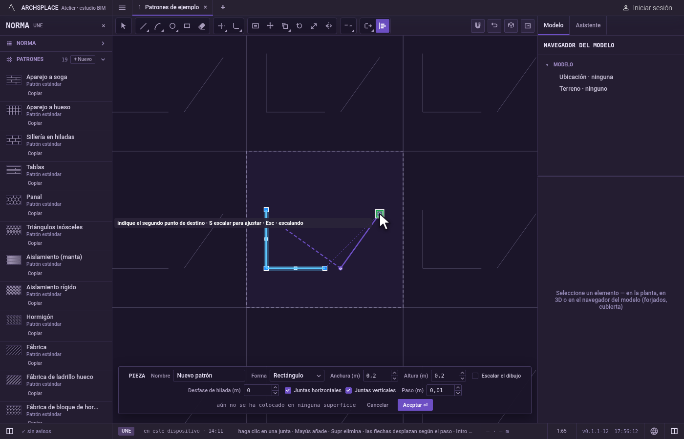Image resolution: width=684 pixels, height=439 pixels.
Task: Open the 3D cube view
Action: pyautogui.click(x=511, y=26)
